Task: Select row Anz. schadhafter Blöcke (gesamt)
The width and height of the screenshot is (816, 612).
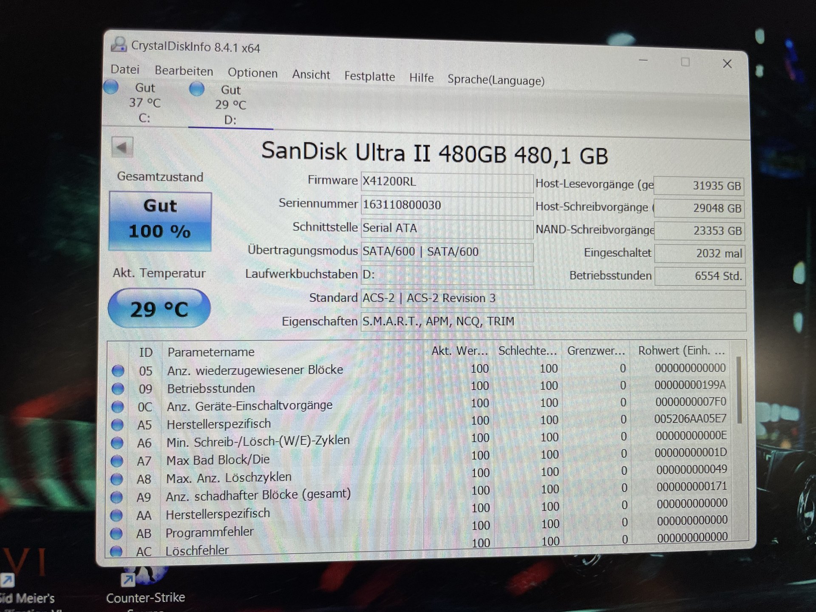Action: coord(419,493)
